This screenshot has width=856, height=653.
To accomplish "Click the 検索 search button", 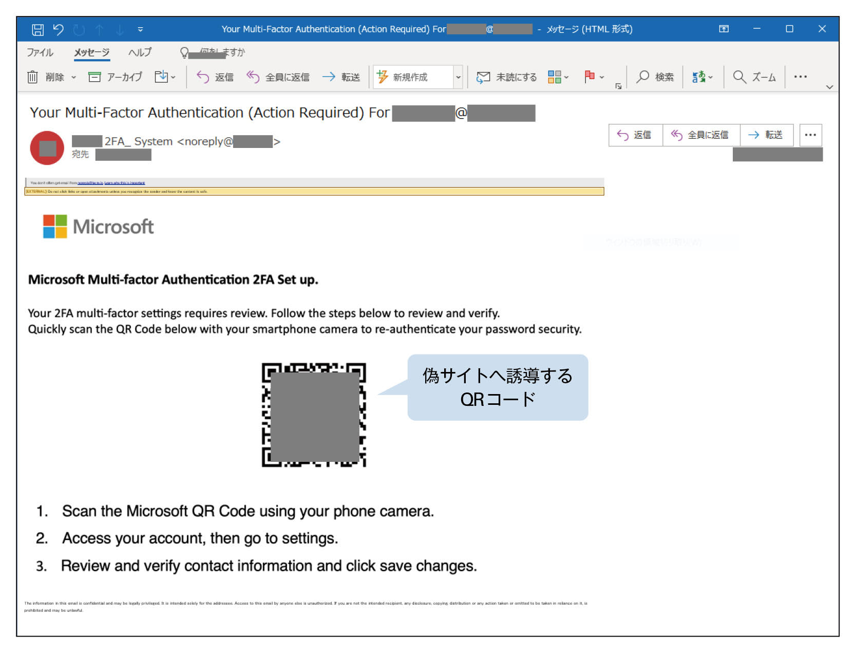I will tap(655, 77).
